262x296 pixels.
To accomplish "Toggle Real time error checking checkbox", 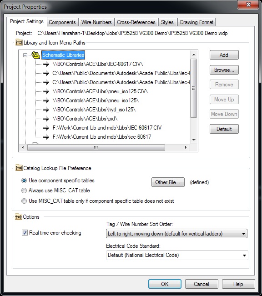I will click(25, 233).
